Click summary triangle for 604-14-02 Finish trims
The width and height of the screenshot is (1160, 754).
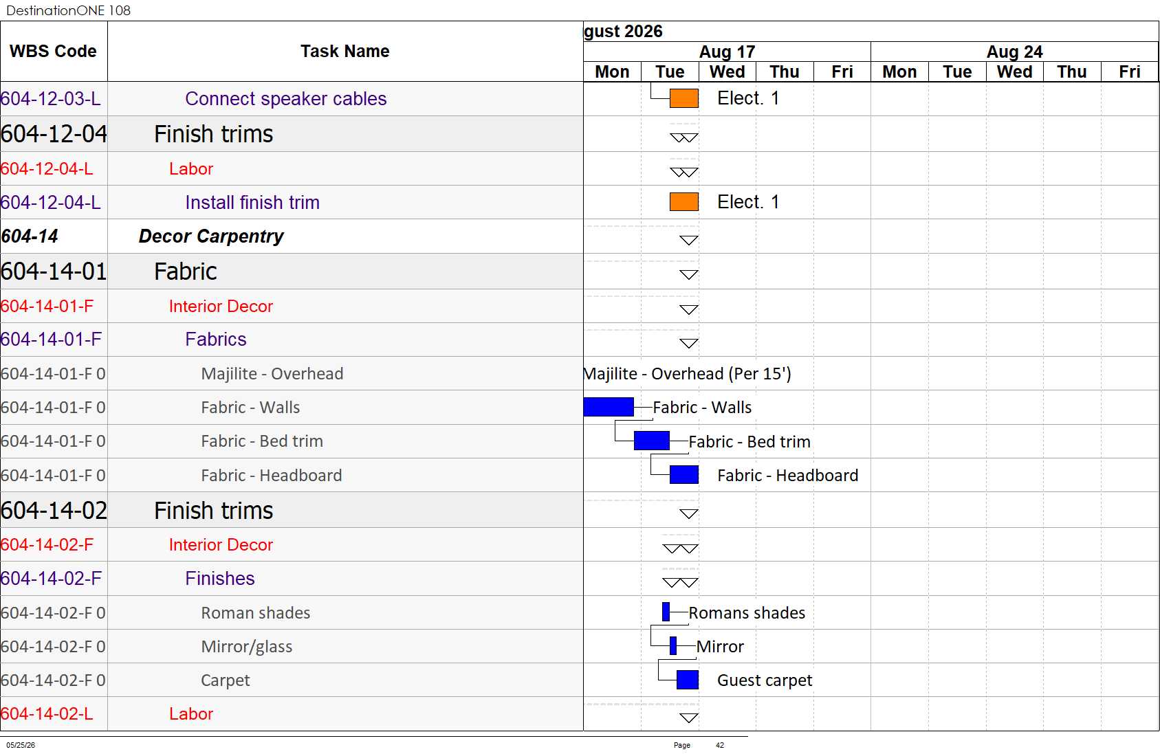(x=689, y=513)
